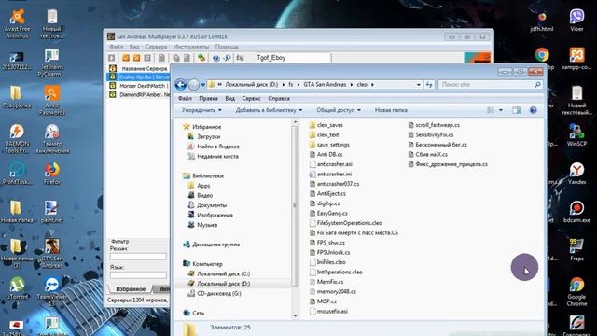This screenshot has height=336, width=597.
Task: Select the mousefix.asi file
Action: coord(328,311)
